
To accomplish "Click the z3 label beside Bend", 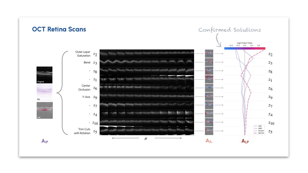I will (x=95, y=63).
